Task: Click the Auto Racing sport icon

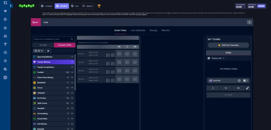Action: pyautogui.click(x=35, y=124)
